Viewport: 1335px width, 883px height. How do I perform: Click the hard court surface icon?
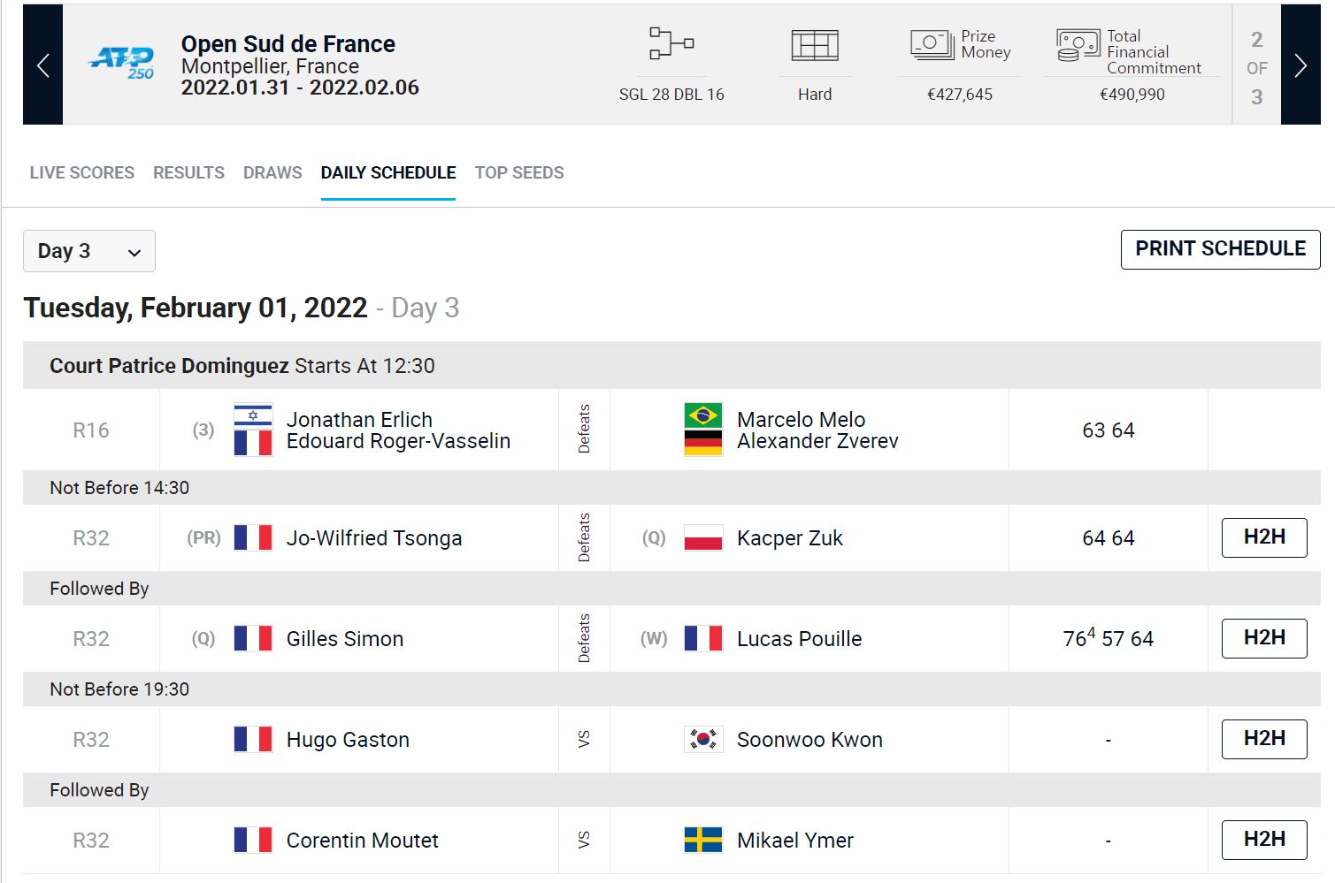point(814,45)
